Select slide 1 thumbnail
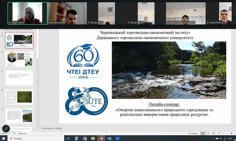 coord(19,40)
